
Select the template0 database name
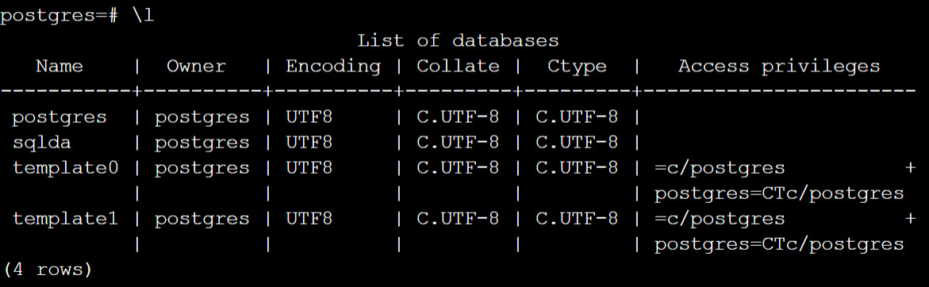click(x=65, y=168)
